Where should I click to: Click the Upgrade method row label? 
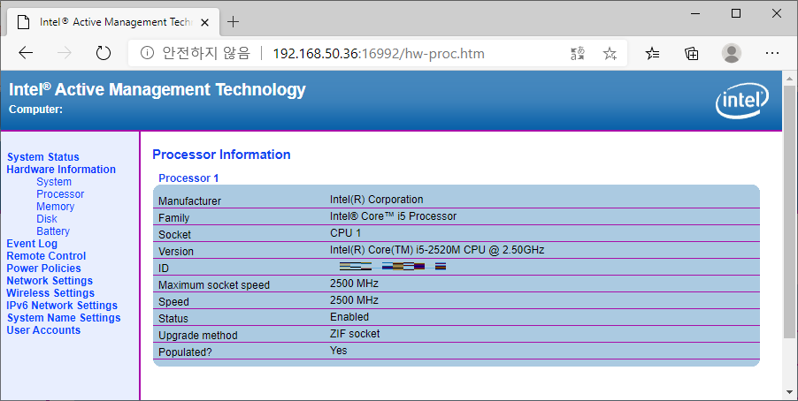[x=197, y=335]
